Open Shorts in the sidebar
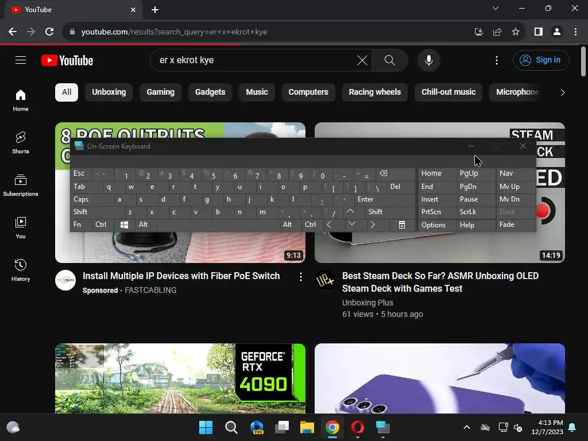 pos(21,143)
